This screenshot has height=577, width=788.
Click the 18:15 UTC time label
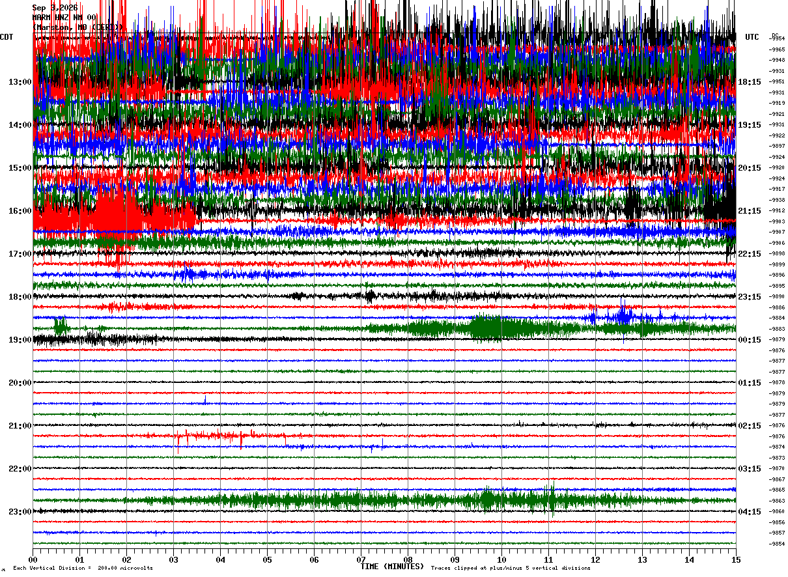coord(749,82)
